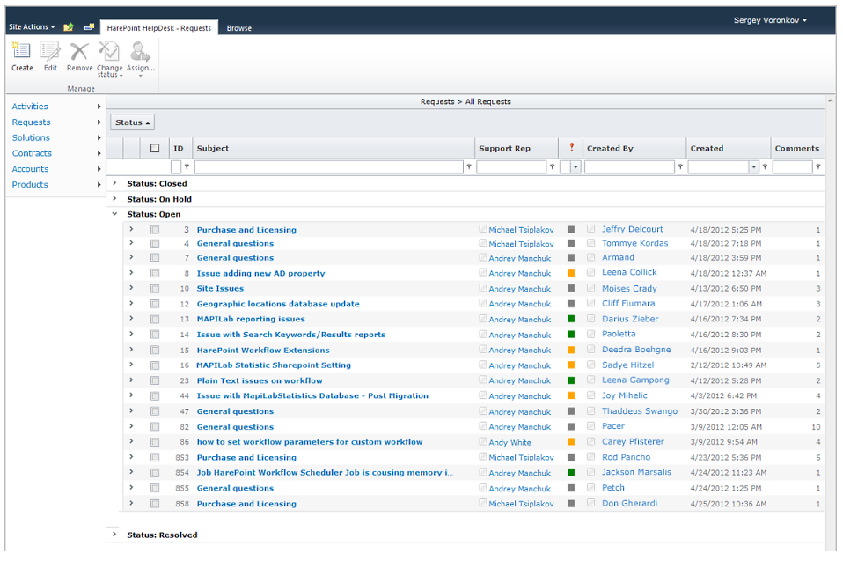Open the Change status ribbon button
Screen dimensions: 843x561
(x=110, y=59)
